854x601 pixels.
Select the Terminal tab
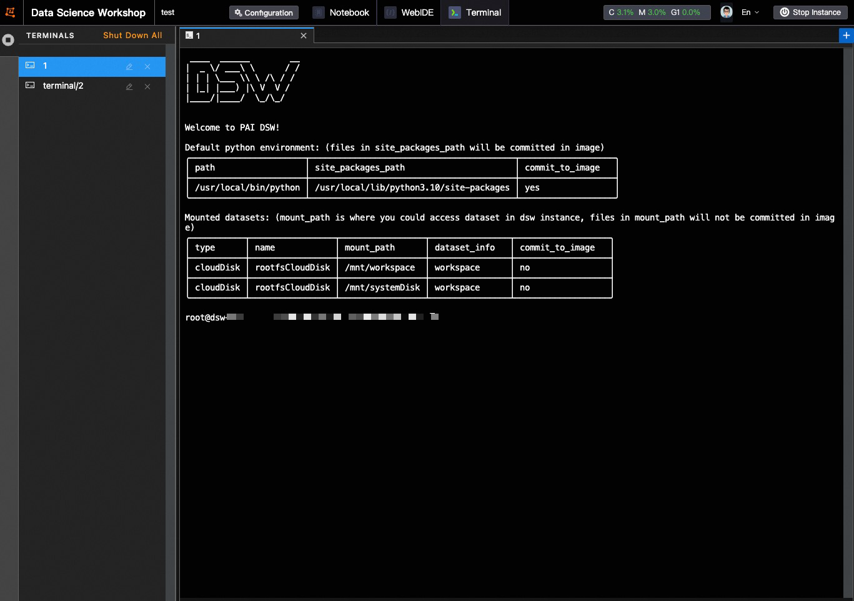[475, 12]
